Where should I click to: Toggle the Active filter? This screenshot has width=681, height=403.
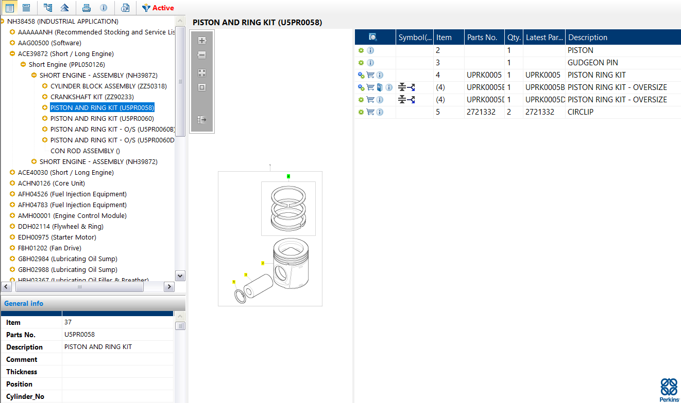tap(158, 8)
